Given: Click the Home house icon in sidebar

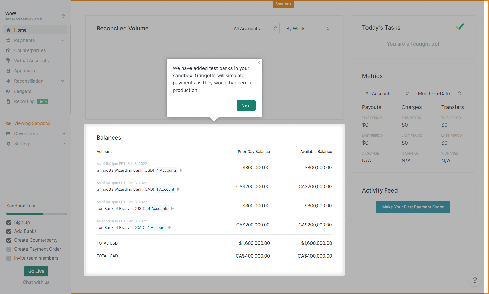Looking at the screenshot, I should click(8, 30).
